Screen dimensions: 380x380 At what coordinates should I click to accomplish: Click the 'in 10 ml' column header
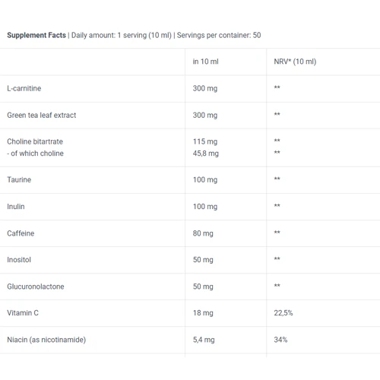[205, 62]
